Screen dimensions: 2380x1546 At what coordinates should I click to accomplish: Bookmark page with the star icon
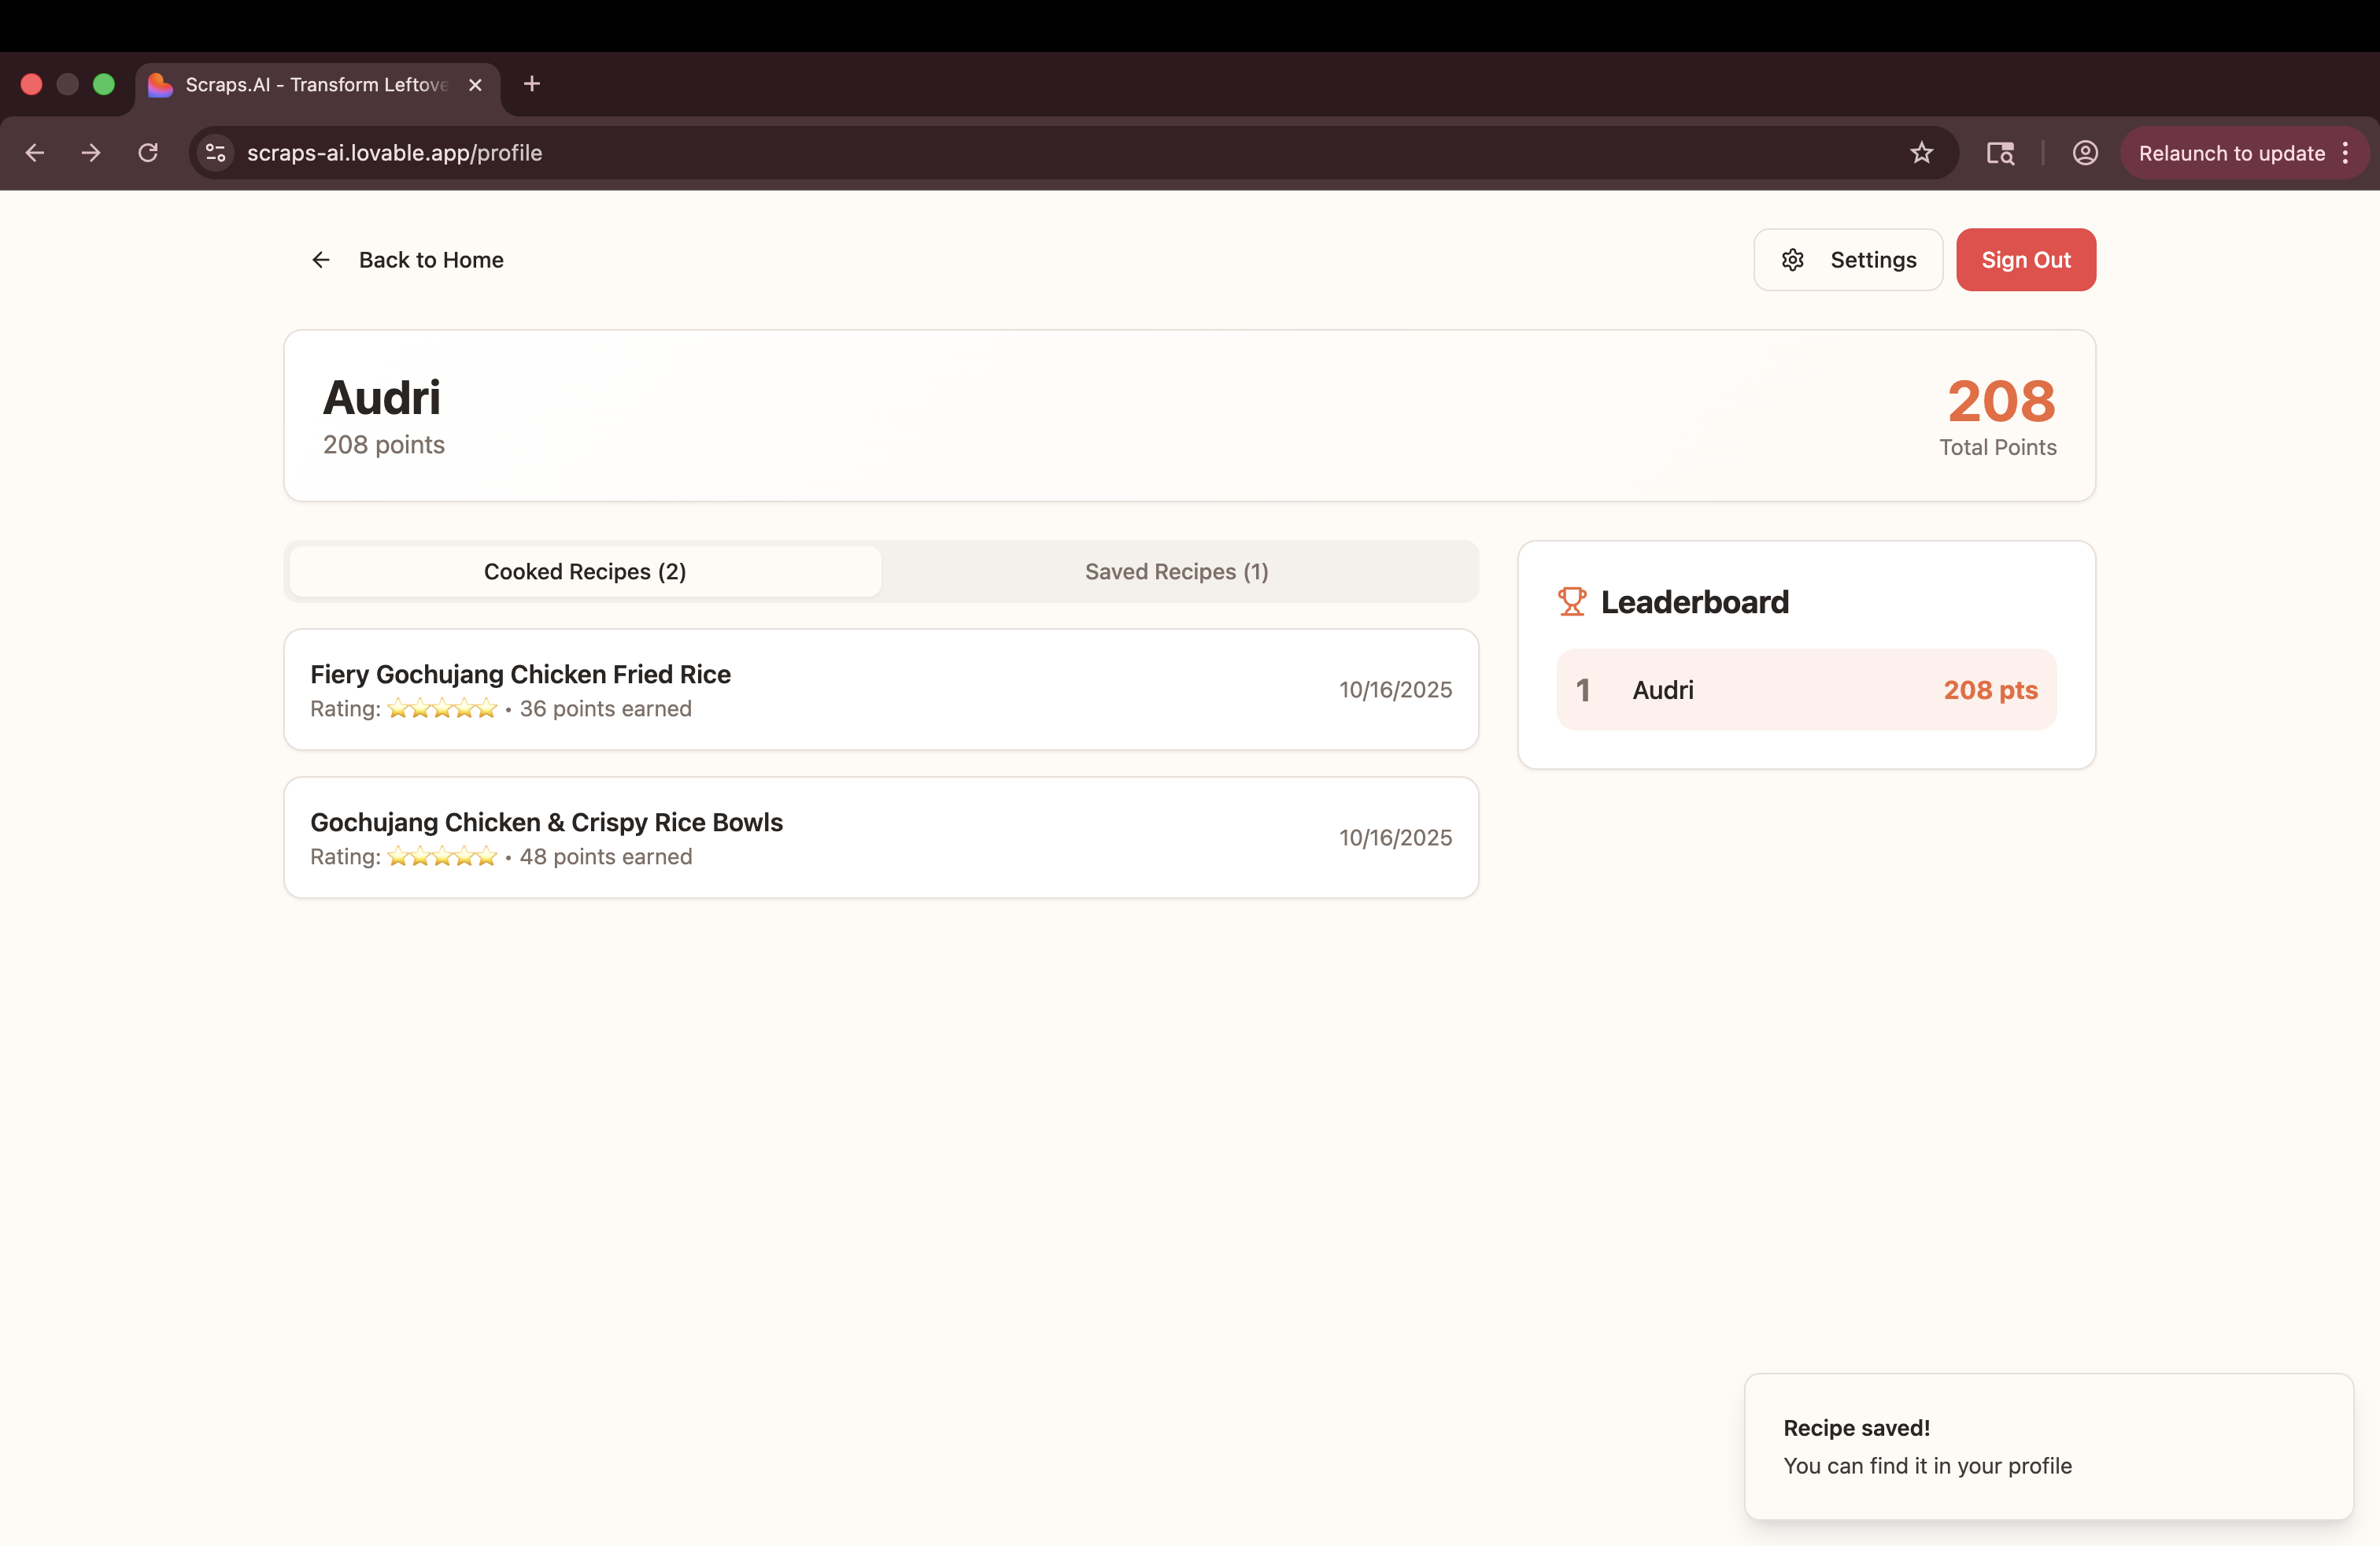coord(1921,153)
